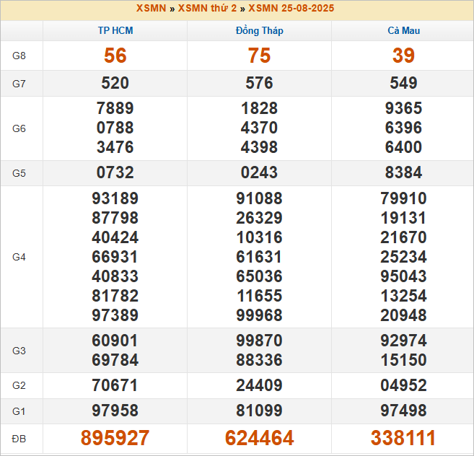This screenshot has height=456, width=474.
Task: Click the ĐB special prize 895927
Action: click(115, 438)
